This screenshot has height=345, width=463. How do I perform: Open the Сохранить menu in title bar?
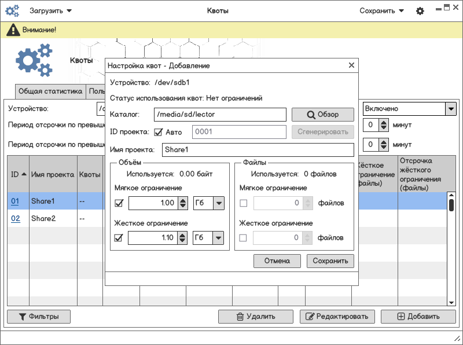click(381, 11)
